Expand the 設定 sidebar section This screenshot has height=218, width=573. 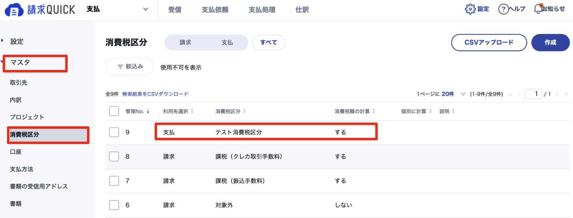pos(17,41)
